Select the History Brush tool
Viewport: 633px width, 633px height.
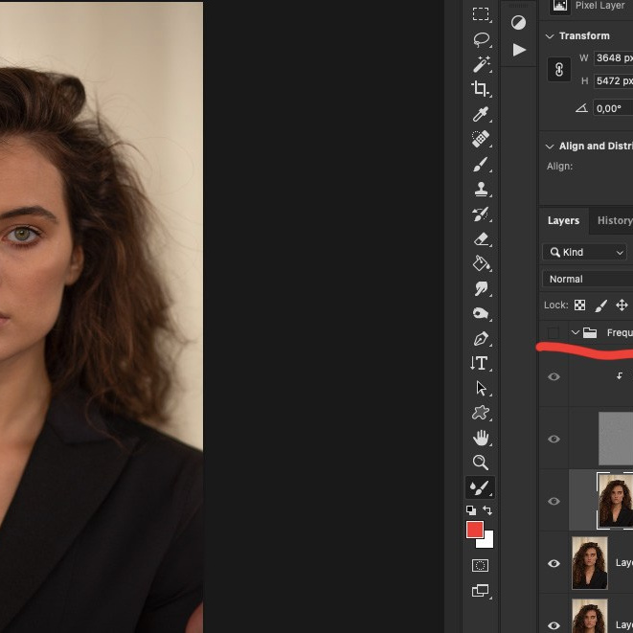[481, 215]
